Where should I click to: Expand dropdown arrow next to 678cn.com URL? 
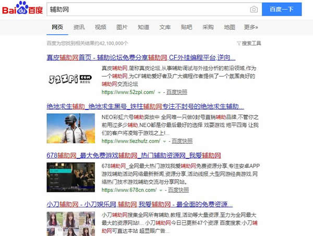(161, 190)
